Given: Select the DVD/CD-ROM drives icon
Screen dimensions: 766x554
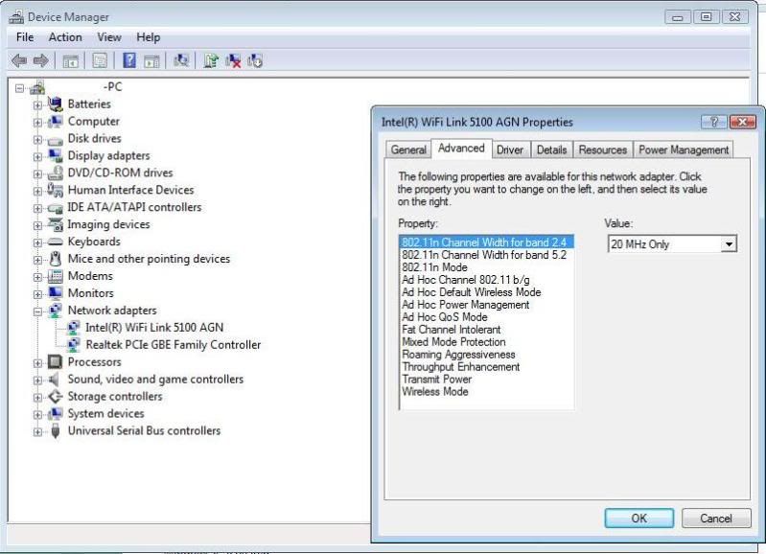Looking at the screenshot, I should tap(56, 173).
